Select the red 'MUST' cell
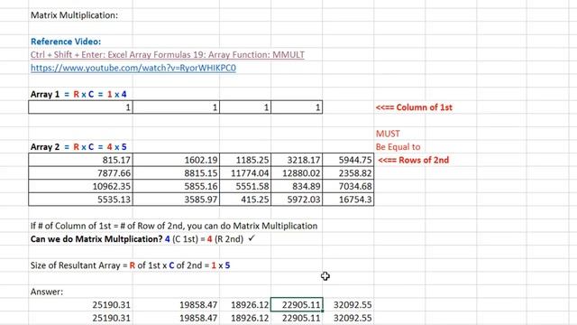577x325 pixels. pyautogui.click(x=388, y=134)
